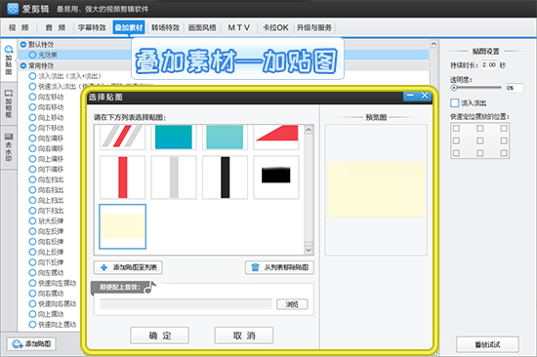Select the diagonal red stripes sticker

(x=123, y=137)
